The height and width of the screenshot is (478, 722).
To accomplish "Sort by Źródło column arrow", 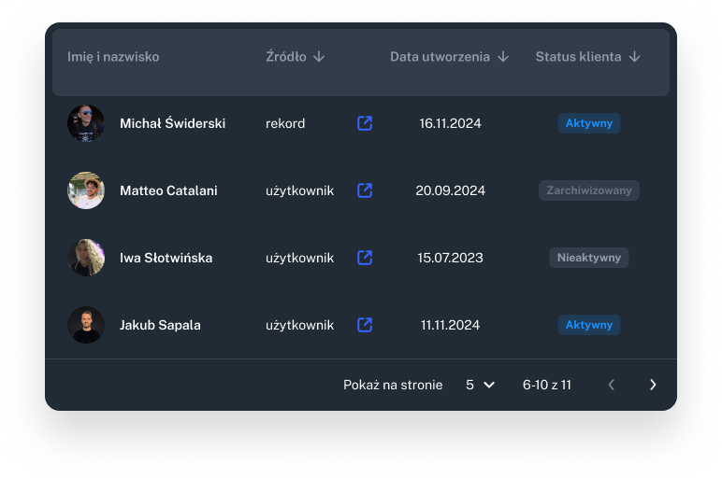I will point(319,57).
